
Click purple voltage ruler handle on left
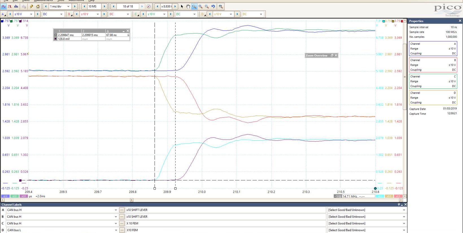point(20,180)
